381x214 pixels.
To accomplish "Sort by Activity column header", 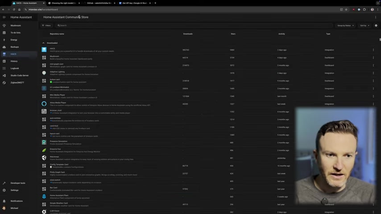I will [x=282, y=34].
